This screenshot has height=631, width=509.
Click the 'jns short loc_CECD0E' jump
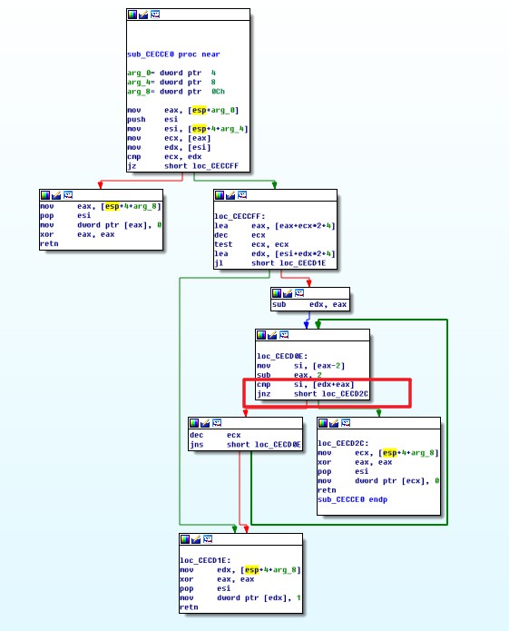pos(245,445)
